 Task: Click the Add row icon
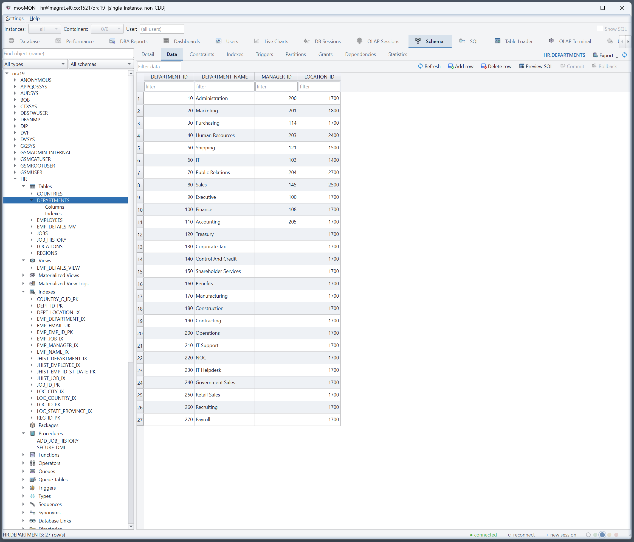click(451, 66)
